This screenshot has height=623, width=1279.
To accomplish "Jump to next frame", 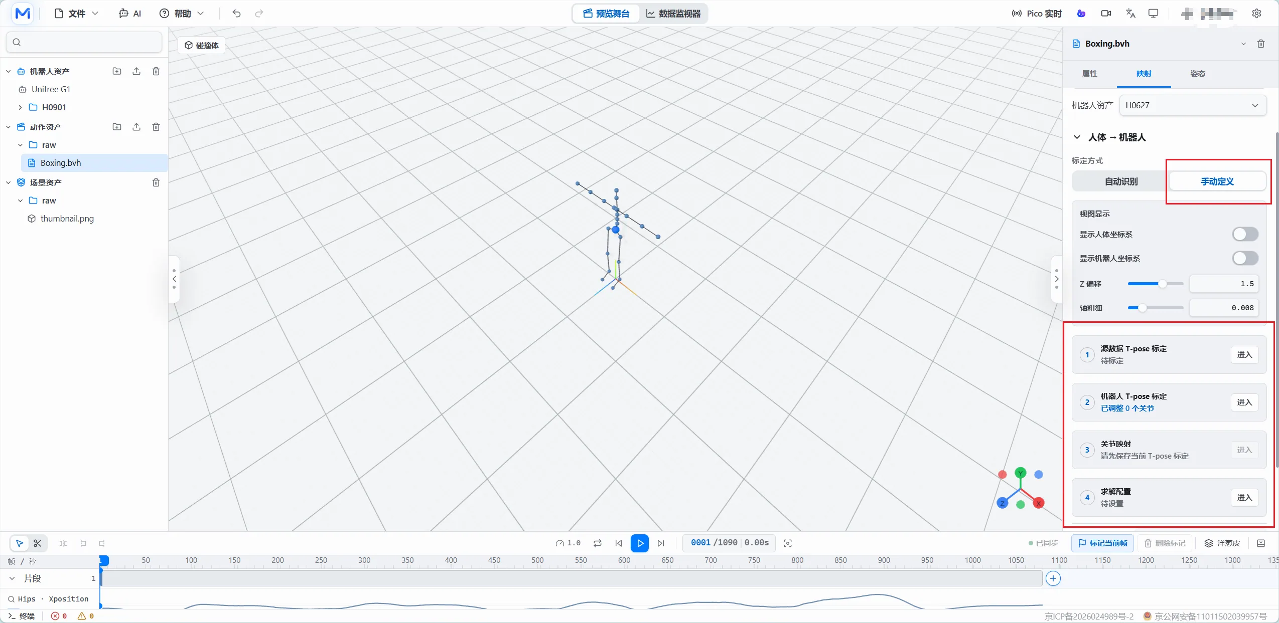I will (x=661, y=543).
